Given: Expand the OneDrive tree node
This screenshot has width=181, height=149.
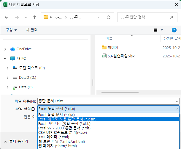Looking at the screenshot, I should point(5,49).
